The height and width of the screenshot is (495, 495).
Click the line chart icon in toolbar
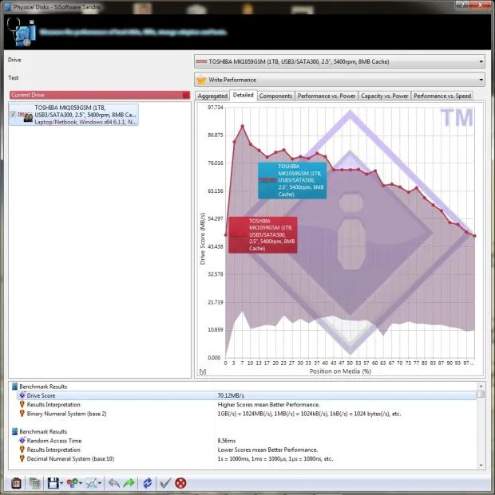click(92, 483)
